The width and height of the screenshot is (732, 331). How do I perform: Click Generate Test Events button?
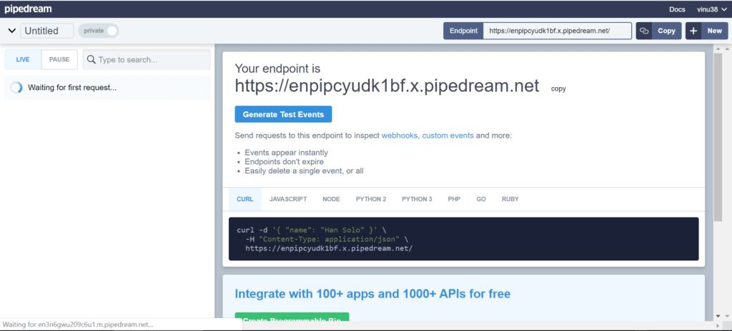tap(283, 114)
